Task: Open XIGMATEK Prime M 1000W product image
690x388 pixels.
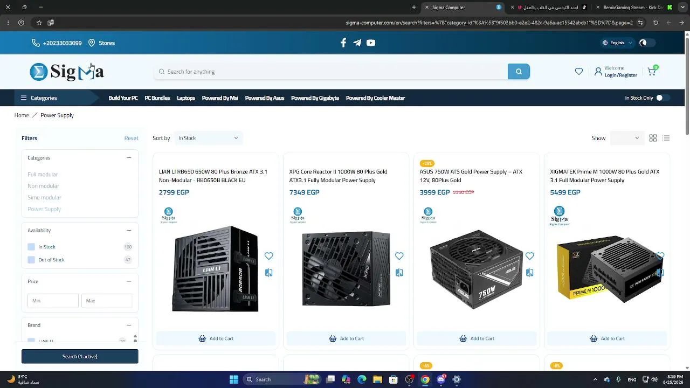Action: [x=607, y=269]
